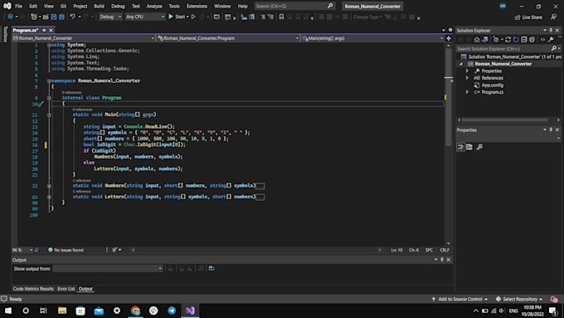Click the Save toolbar icon
Viewport: 564px width, 318px height.
pyautogui.click(x=54, y=17)
